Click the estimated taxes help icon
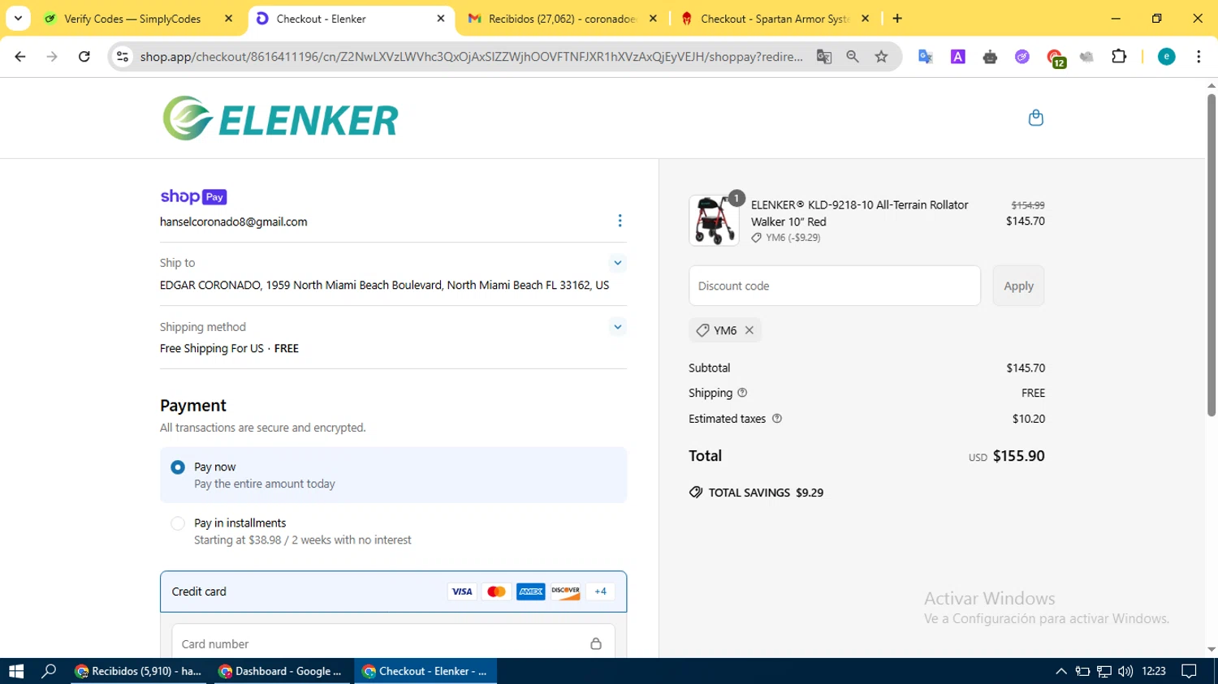 776,419
